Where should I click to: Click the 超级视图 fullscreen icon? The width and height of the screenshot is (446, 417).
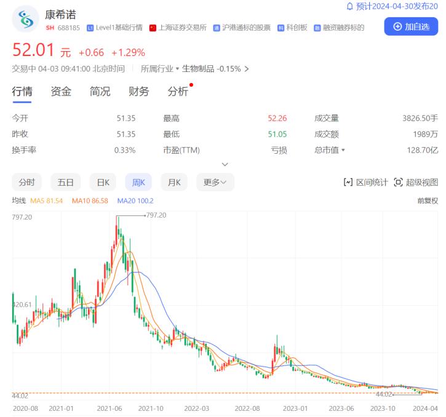398,182
